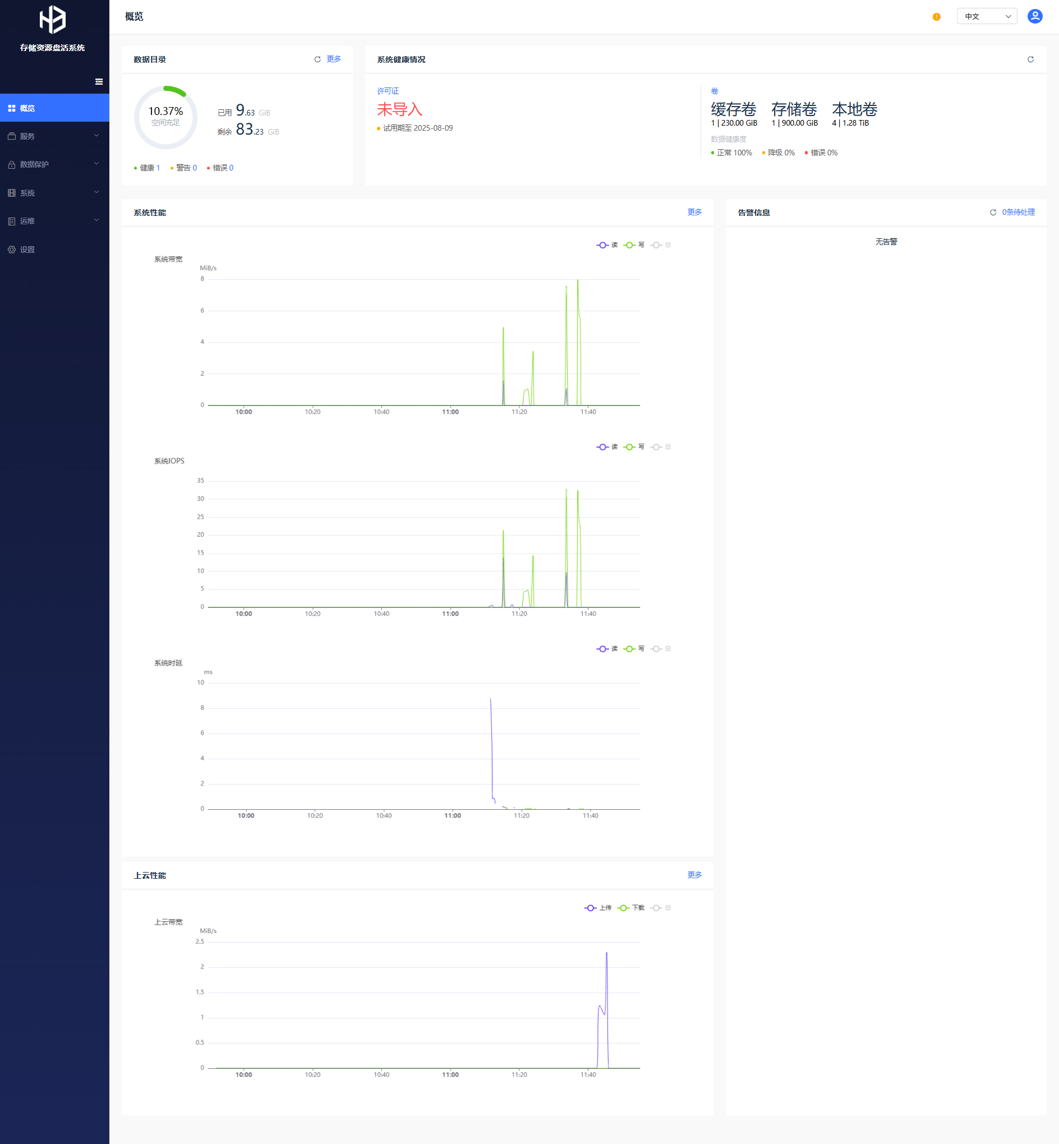Click the app logo above 存储资源盘活系统

coord(52,20)
